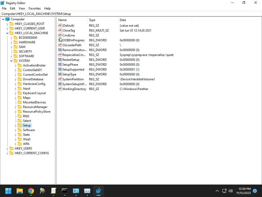The width and height of the screenshot is (262, 197).
Task: Select the ResourcePolicyStore key
Action: pyautogui.click(x=37, y=111)
